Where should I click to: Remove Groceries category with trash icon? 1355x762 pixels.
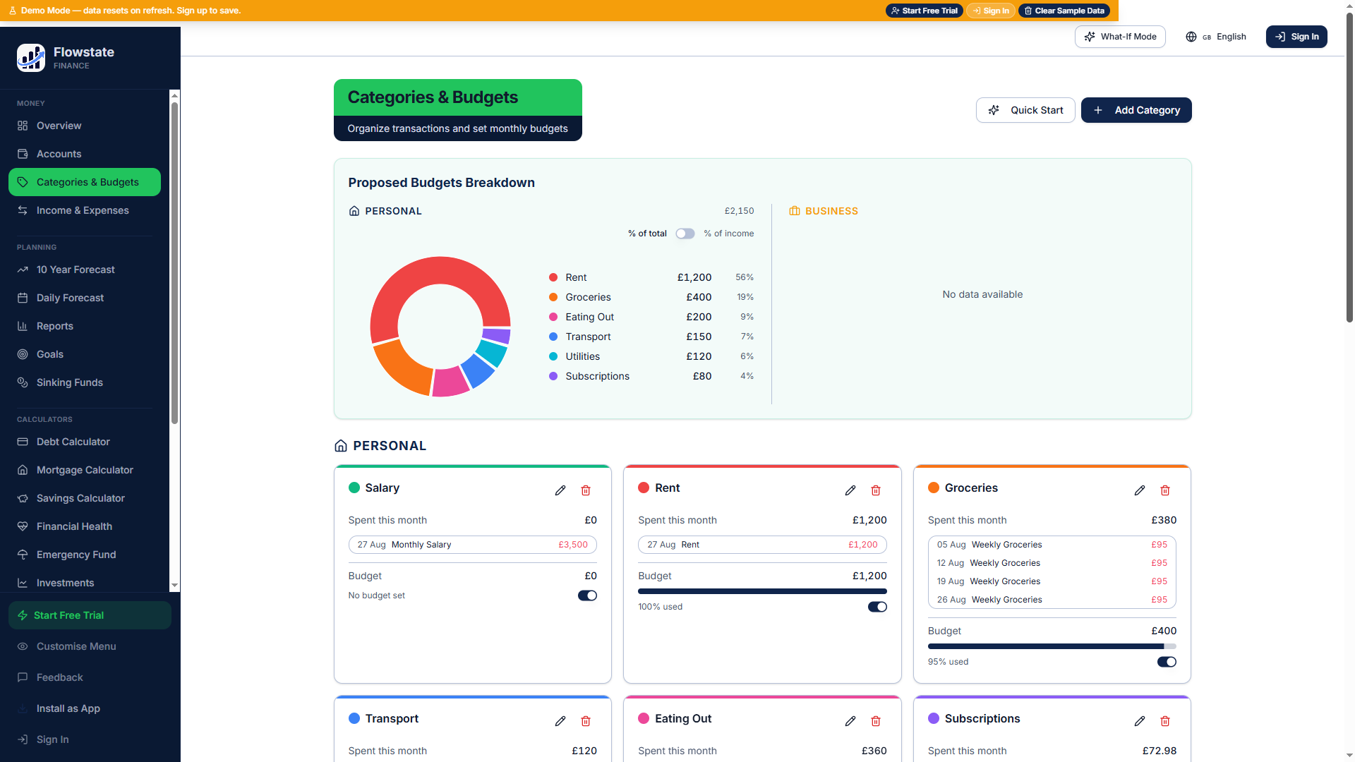[x=1165, y=490]
